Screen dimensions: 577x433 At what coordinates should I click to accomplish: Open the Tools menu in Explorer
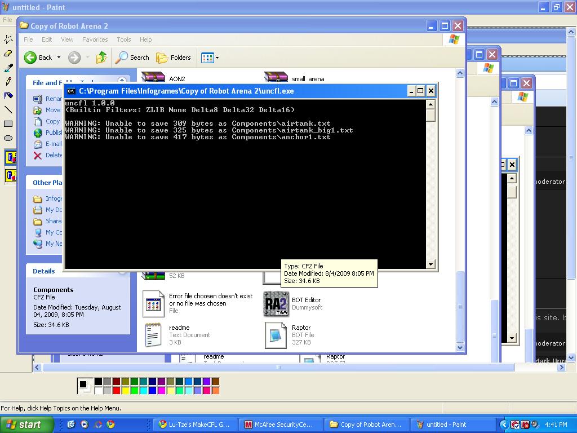[123, 39]
